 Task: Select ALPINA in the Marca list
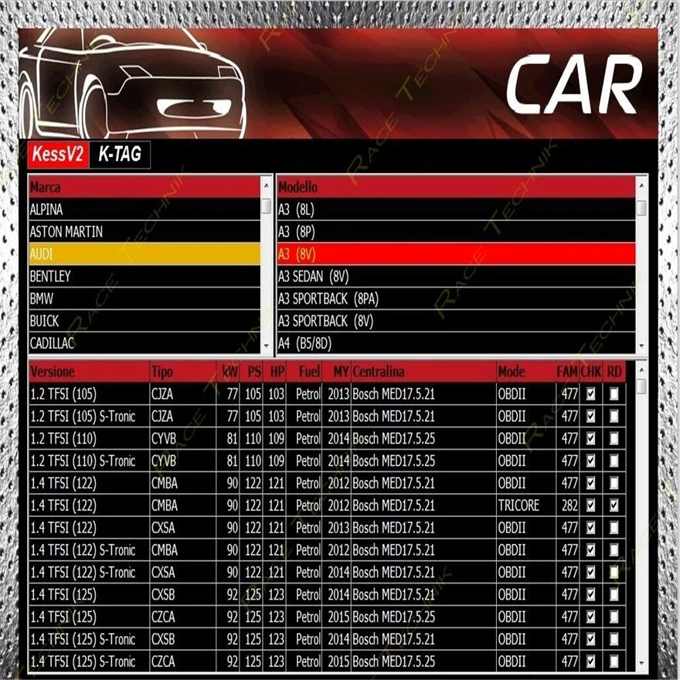144,209
